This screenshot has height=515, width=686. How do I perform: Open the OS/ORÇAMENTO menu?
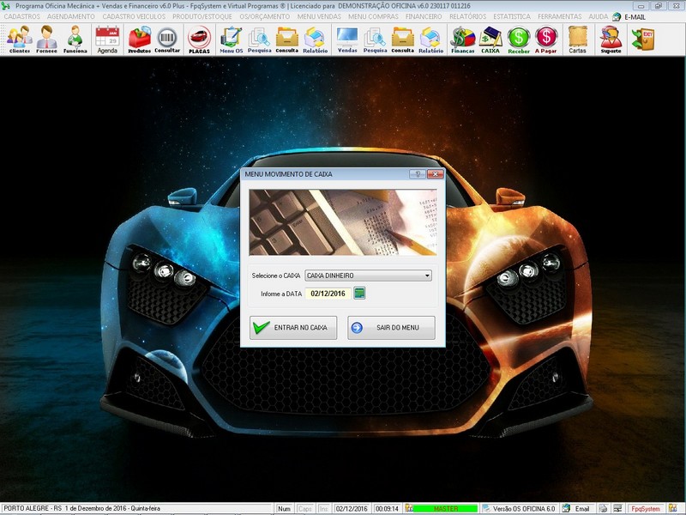tap(265, 16)
